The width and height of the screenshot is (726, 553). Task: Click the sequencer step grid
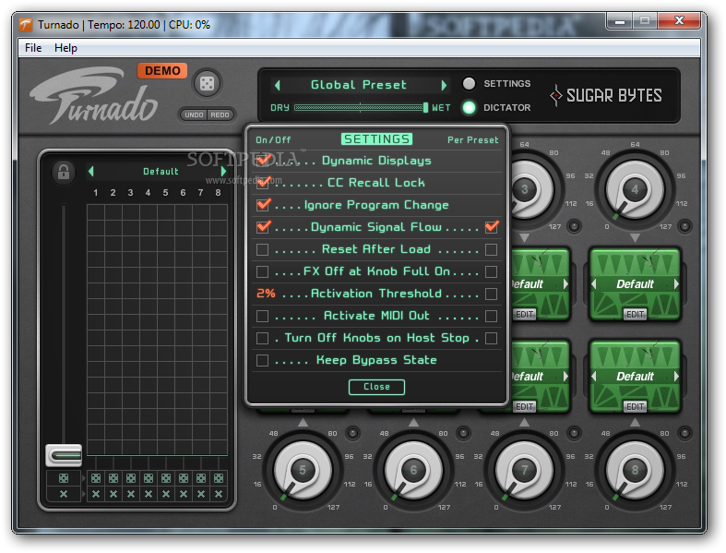[x=157, y=330]
